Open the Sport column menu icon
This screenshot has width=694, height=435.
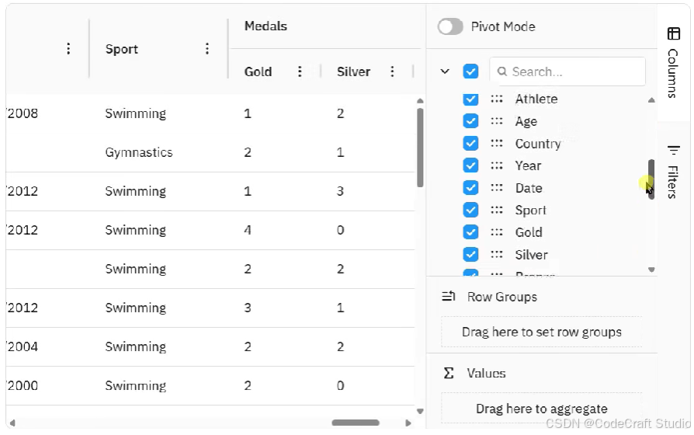[x=207, y=49]
